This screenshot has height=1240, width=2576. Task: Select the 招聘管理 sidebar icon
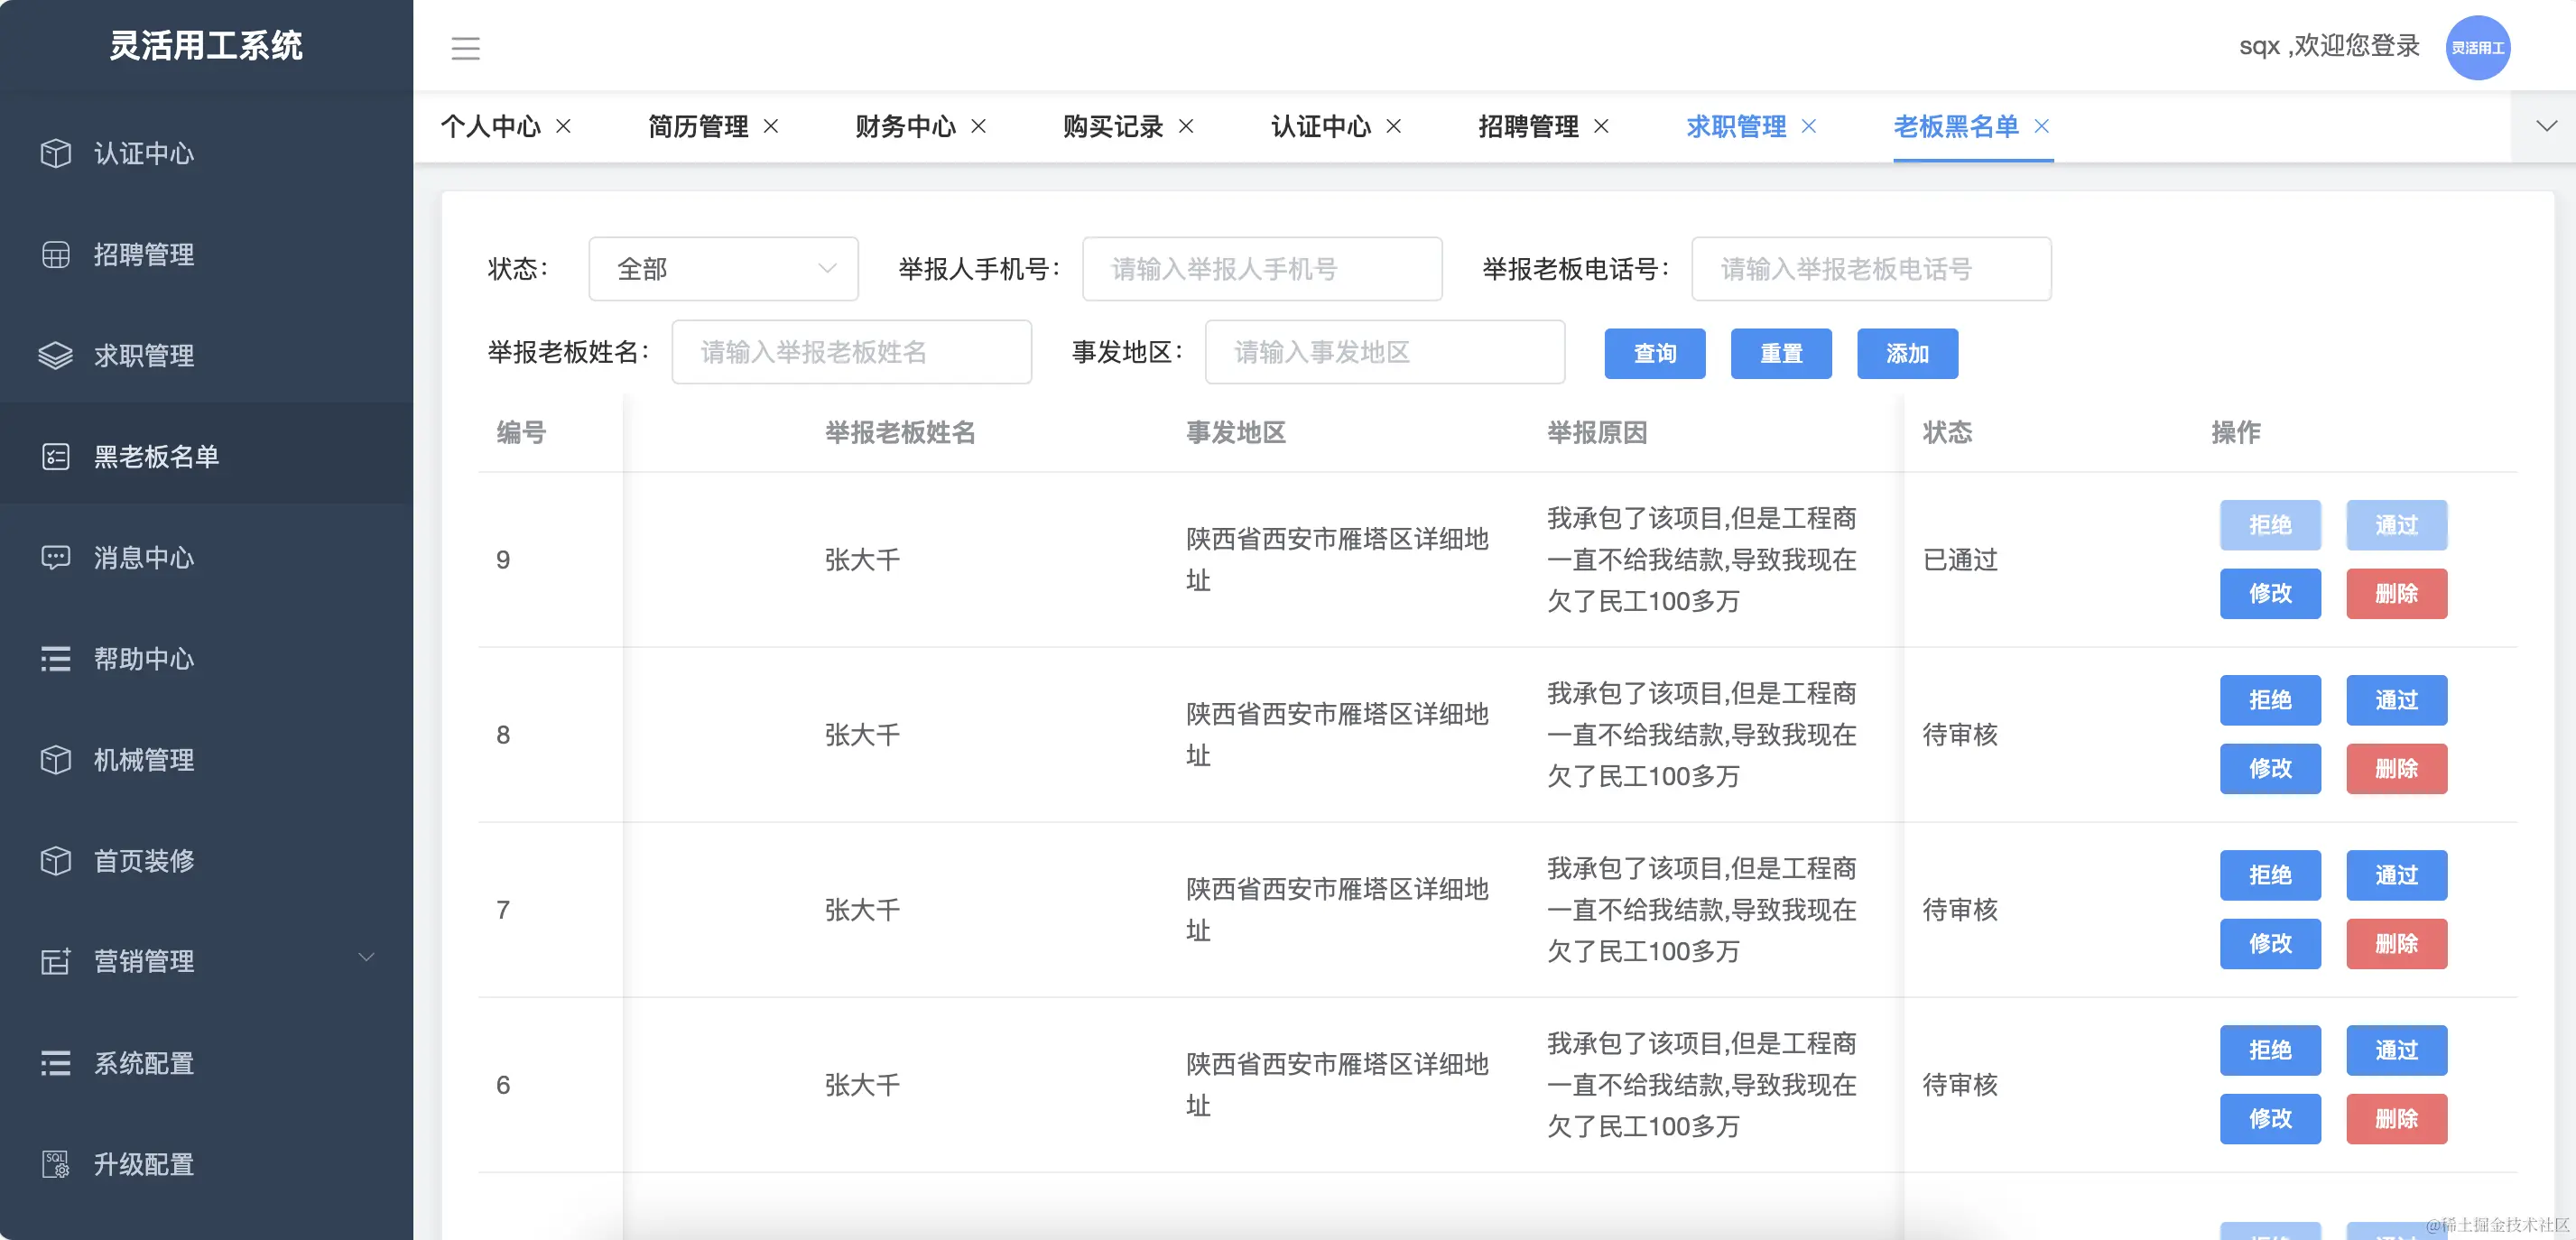click(55, 254)
